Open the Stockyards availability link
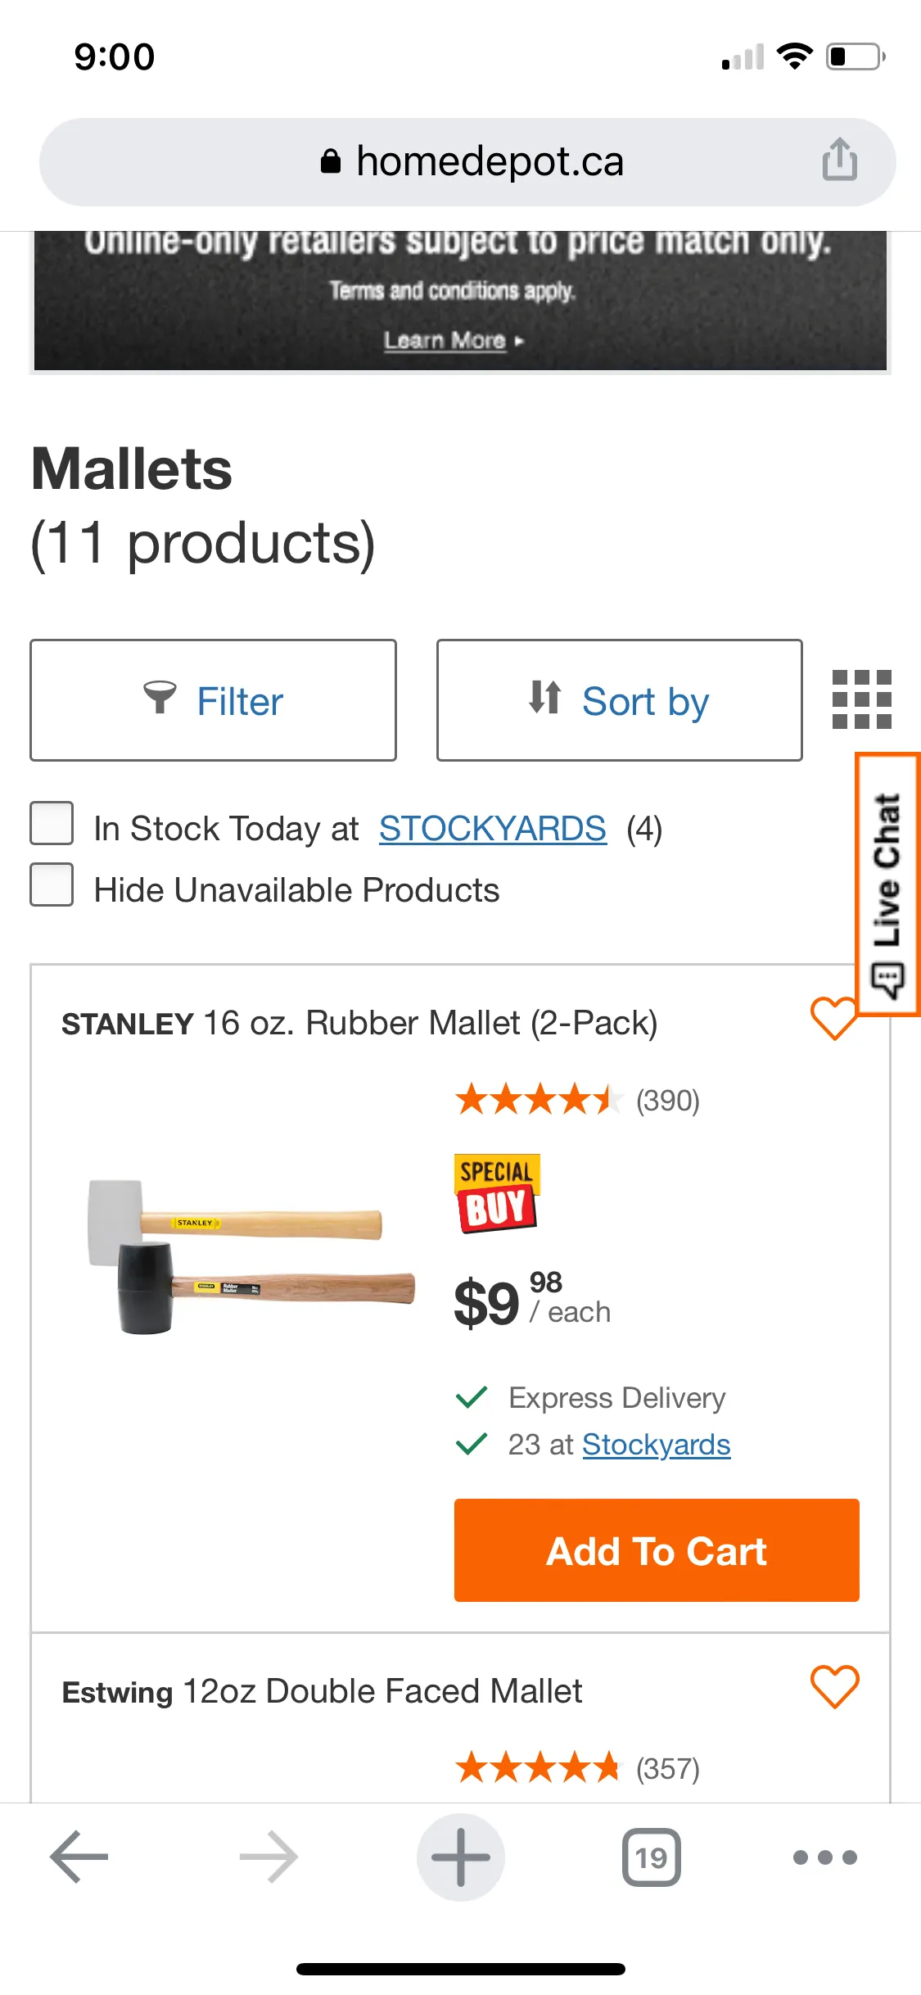 656,1445
